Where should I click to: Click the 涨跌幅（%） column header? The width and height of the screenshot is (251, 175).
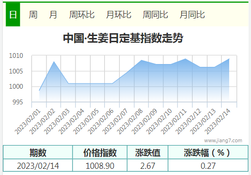coord(208,153)
